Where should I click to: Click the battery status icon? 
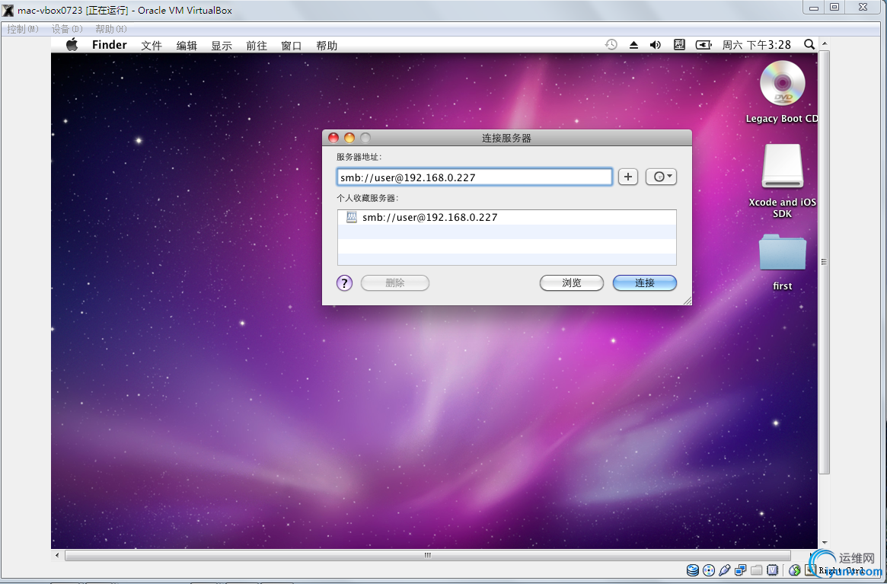tap(704, 45)
